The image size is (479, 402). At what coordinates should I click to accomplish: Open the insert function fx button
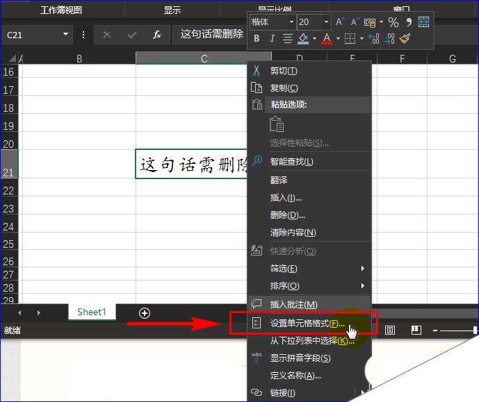[x=157, y=35]
